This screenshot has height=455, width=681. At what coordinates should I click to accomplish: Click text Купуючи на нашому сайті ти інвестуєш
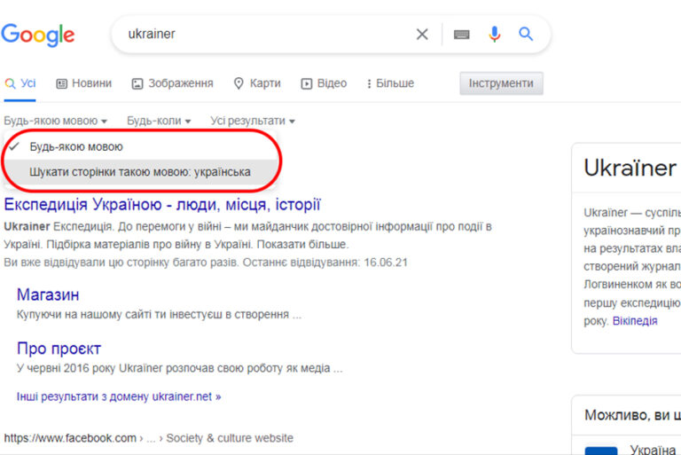pyautogui.click(x=159, y=315)
